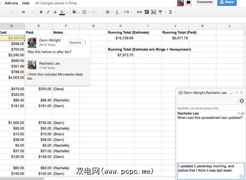
Task: Click the Notes column header cell
Action: point(66,33)
